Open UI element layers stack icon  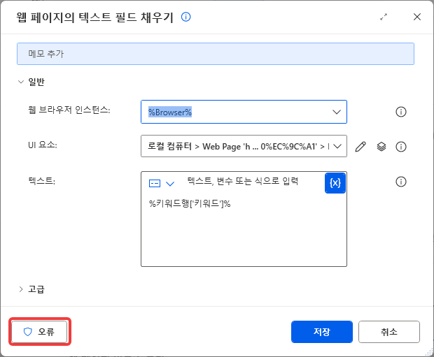pos(381,147)
